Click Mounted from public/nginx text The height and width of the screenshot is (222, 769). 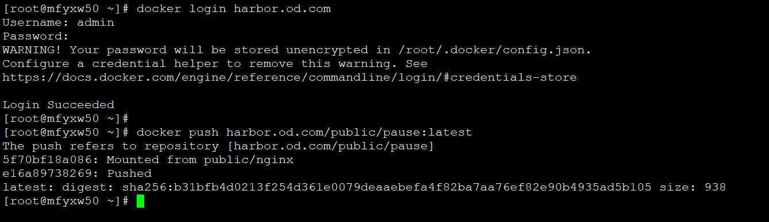pos(200,160)
